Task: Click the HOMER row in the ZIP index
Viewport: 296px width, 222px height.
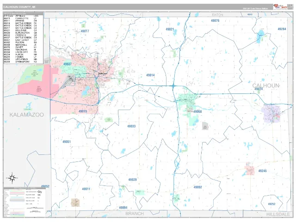Action: coord(20,57)
